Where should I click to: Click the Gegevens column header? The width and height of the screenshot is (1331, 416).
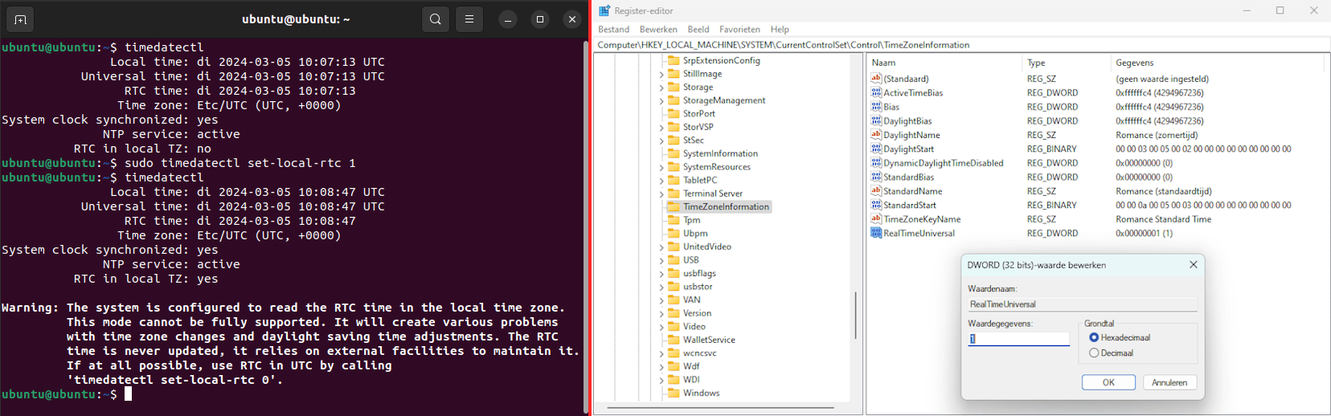(x=1217, y=63)
